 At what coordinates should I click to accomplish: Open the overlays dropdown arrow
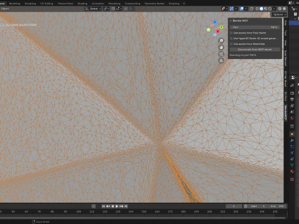[246, 9]
